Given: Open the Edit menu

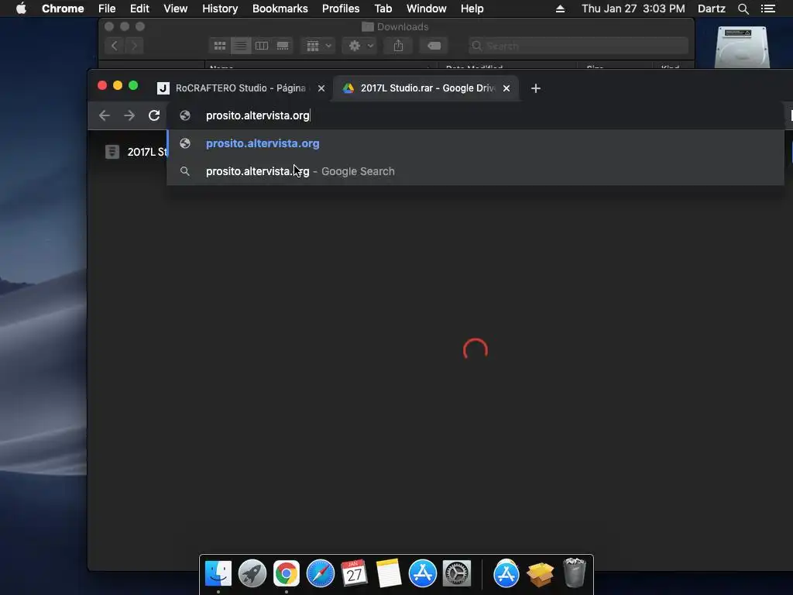Looking at the screenshot, I should [139, 9].
